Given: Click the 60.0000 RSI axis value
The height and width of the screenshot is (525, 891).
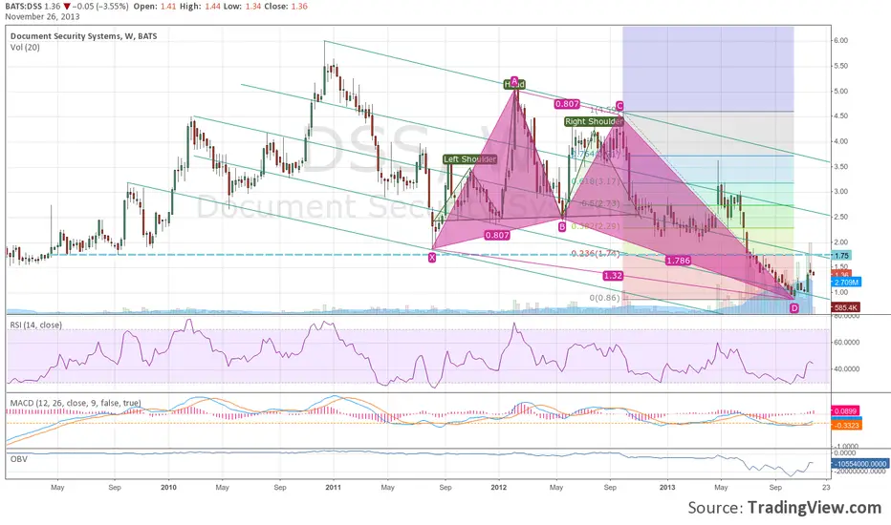Looking at the screenshot, I should 846,343.
